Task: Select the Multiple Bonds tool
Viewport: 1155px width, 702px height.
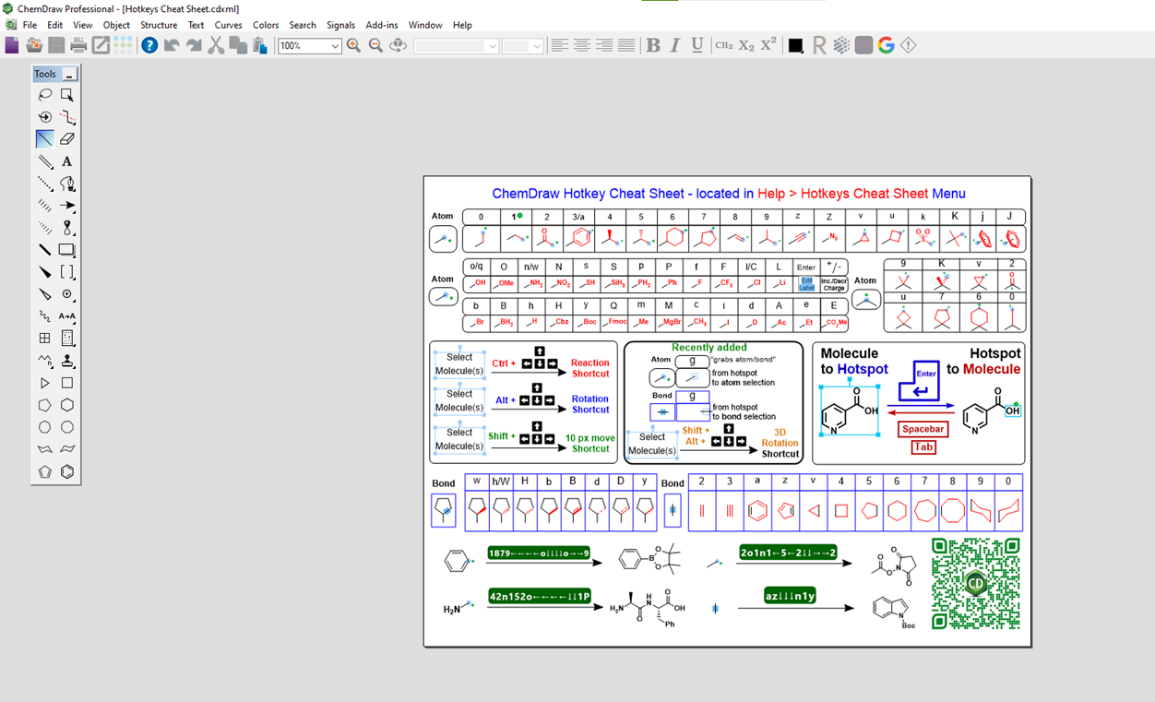Action: pos(44,161)
